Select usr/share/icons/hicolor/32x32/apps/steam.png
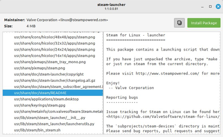Screen dimensions: 223x137 tap(53, 43)
